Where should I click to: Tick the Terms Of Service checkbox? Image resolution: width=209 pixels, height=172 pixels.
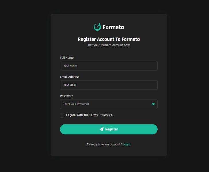pyautogui.click(x=62, y=115)
